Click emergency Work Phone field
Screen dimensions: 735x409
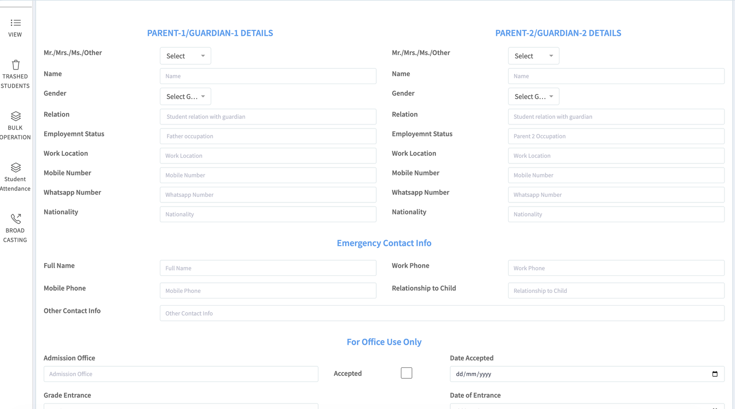[x=616, y=268]
